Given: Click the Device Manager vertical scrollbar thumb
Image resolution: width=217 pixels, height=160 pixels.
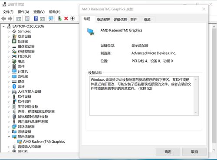Looking at the screenshot, I should click(x=214, y=86).
